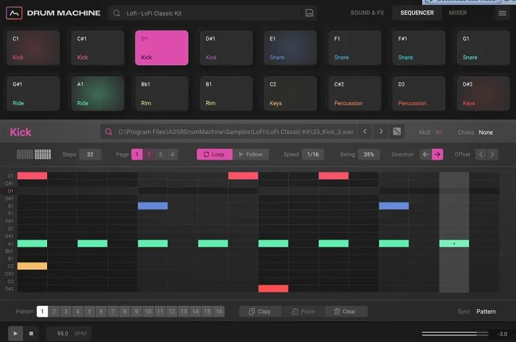The width and height of the screenshot is (516, 342).
Task: Click the kit name search field
Action: pyautogui.click(x=204, y=13)
